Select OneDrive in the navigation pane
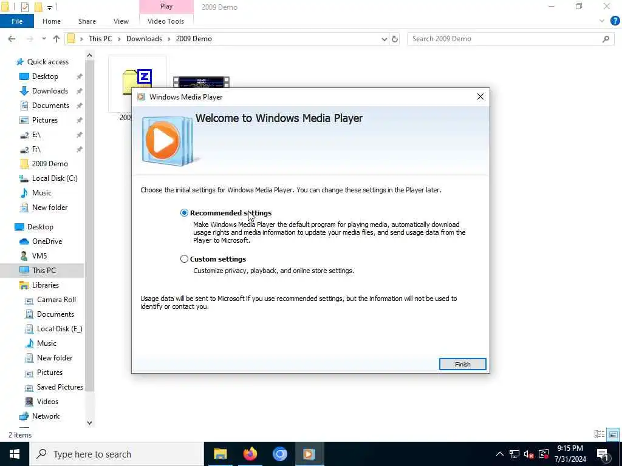Viewport: 622px width, 466px height. click(x=47, y=241)
